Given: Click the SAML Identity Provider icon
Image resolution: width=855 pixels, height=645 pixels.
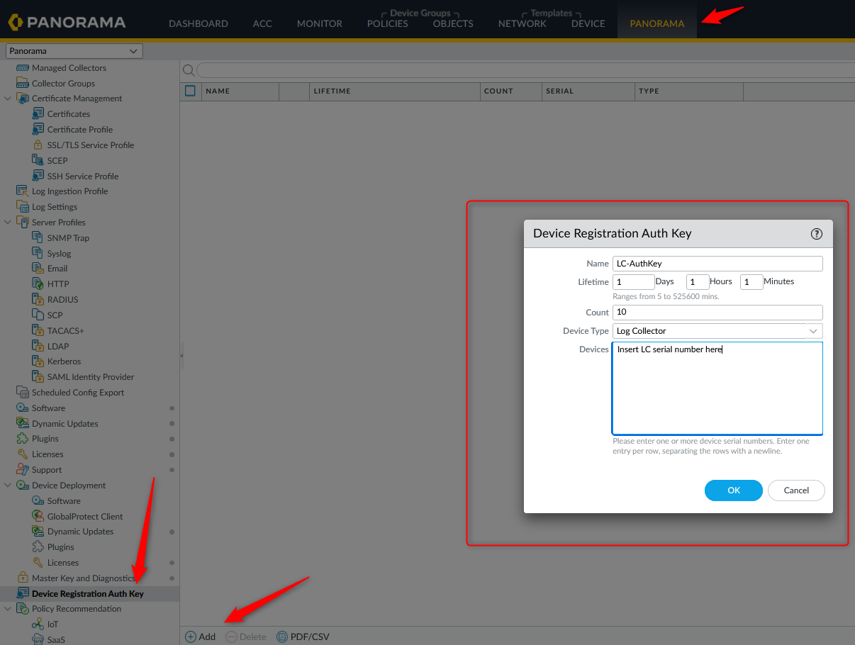Looking at the screenshot, I should pyautogui.click(x=38, y=377).
